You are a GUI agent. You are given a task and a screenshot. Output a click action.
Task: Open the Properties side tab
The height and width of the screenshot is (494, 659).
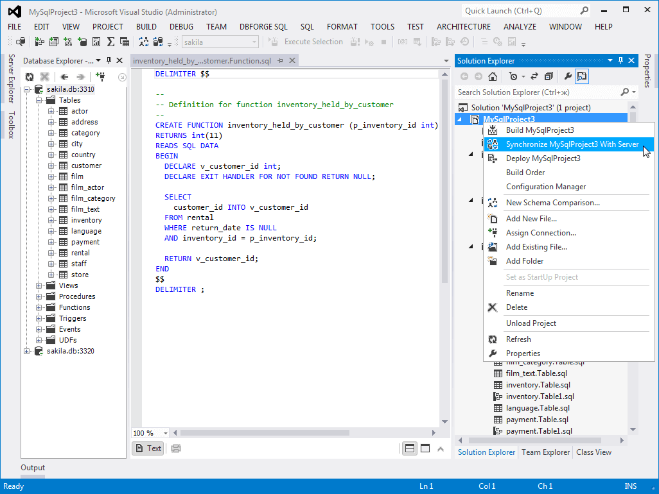(x=647, y=71)
